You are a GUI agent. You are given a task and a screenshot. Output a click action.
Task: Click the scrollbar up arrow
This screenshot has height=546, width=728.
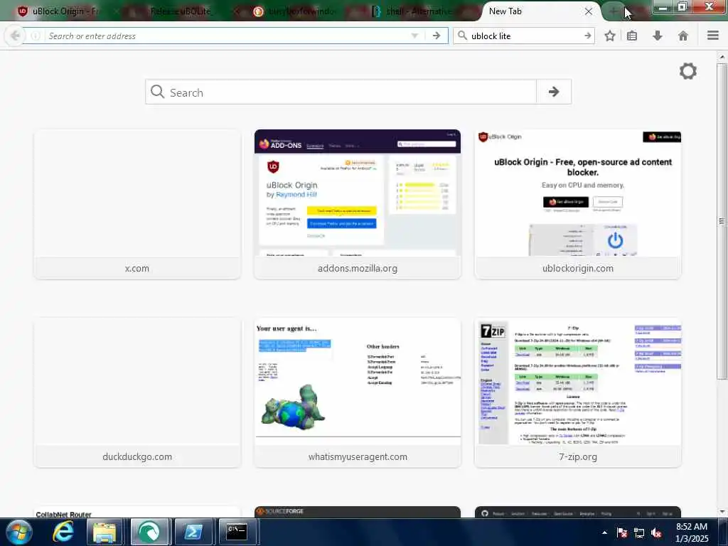(722, 57)
